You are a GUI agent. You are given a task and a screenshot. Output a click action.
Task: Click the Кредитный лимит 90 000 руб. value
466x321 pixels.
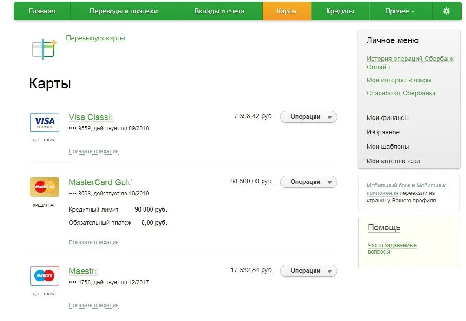[x=151, y=209]
